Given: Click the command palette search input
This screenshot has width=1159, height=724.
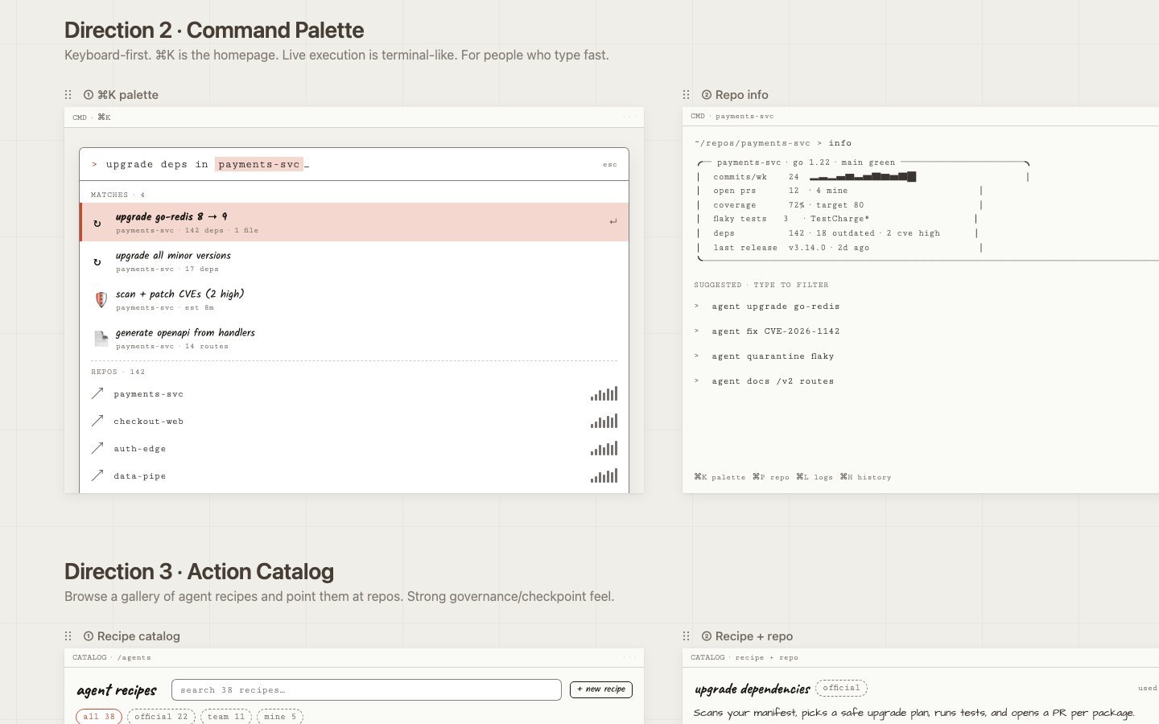Looking at the screenshot, I should tap(354, 164).
